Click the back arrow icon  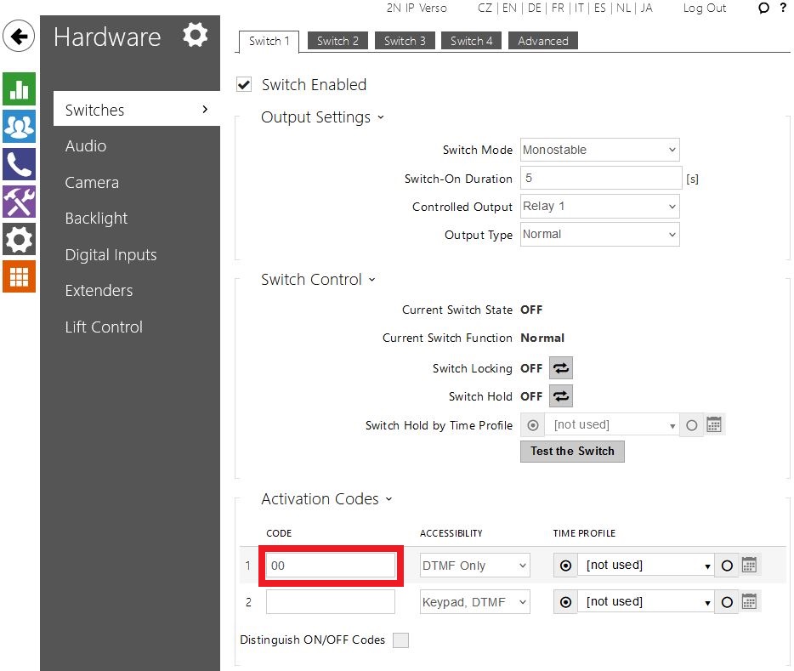point(19,37)
